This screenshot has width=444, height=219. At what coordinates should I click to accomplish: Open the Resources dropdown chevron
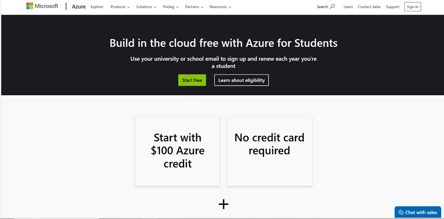click(230, 7)
